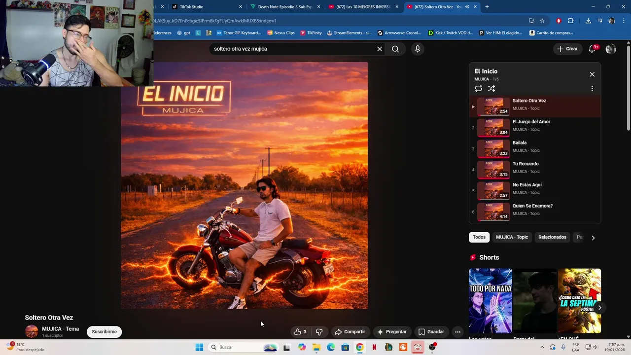The image size is (631, 355).
Task: Bookmark this page with the star
Action: point(542,21)
